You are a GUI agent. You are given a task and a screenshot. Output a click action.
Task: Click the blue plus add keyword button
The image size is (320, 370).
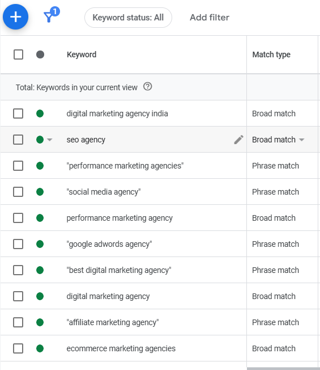pos(15,17)
